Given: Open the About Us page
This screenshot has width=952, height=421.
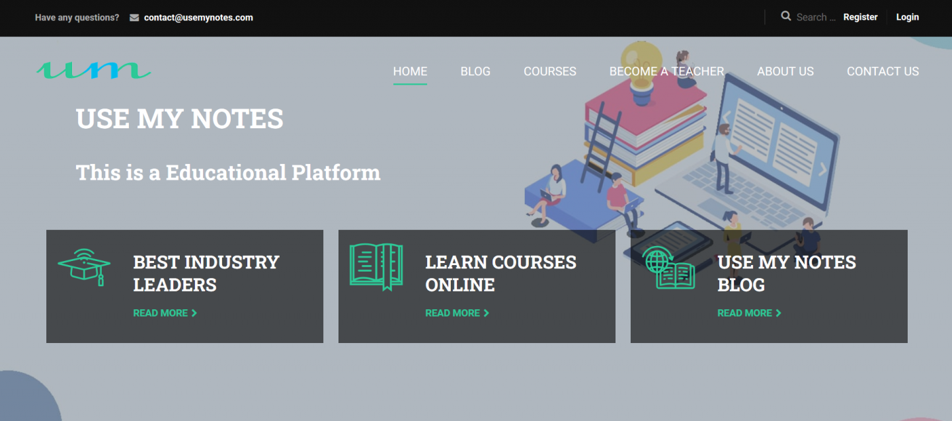Looking at the screenshot, I should (785, 71).
